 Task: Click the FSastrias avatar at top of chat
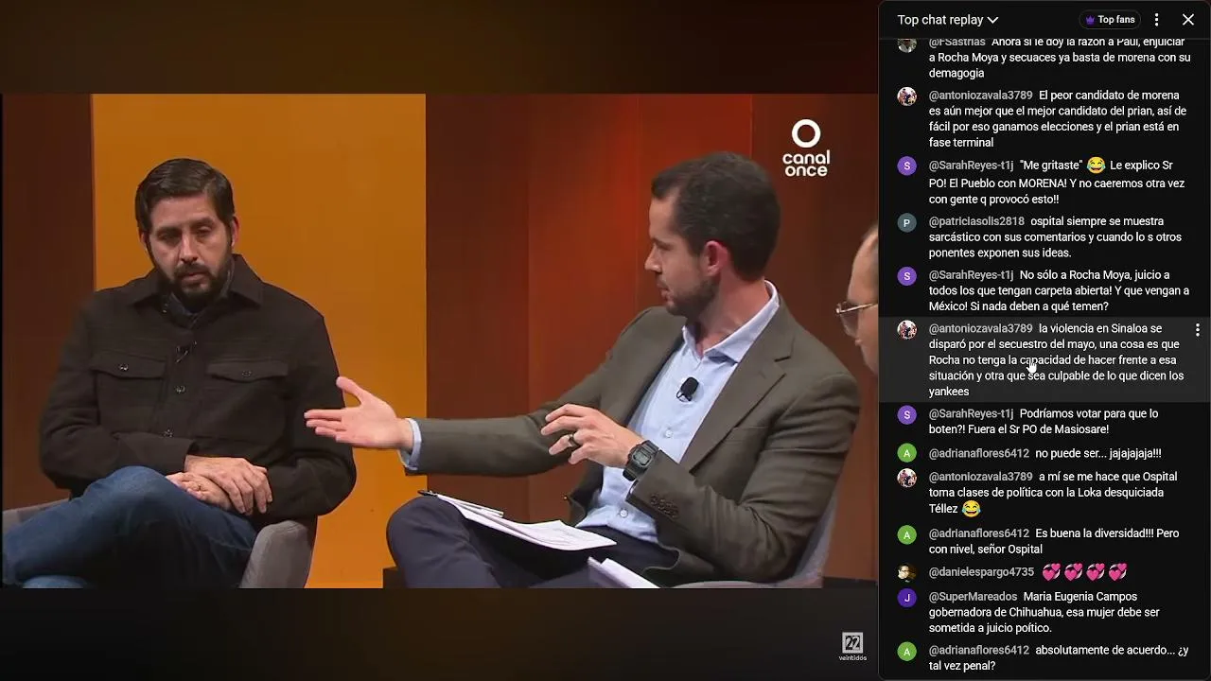907,44
